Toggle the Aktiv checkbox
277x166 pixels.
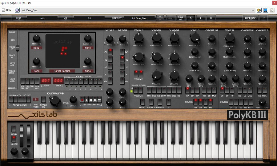coord(3,10)
